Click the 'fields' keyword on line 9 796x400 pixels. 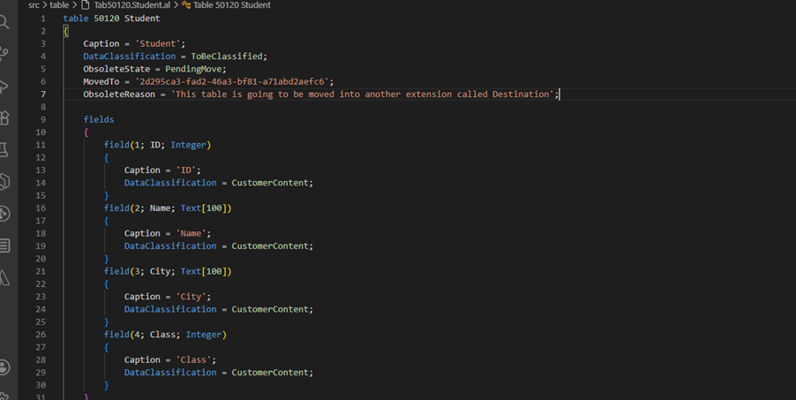point(99,119)
